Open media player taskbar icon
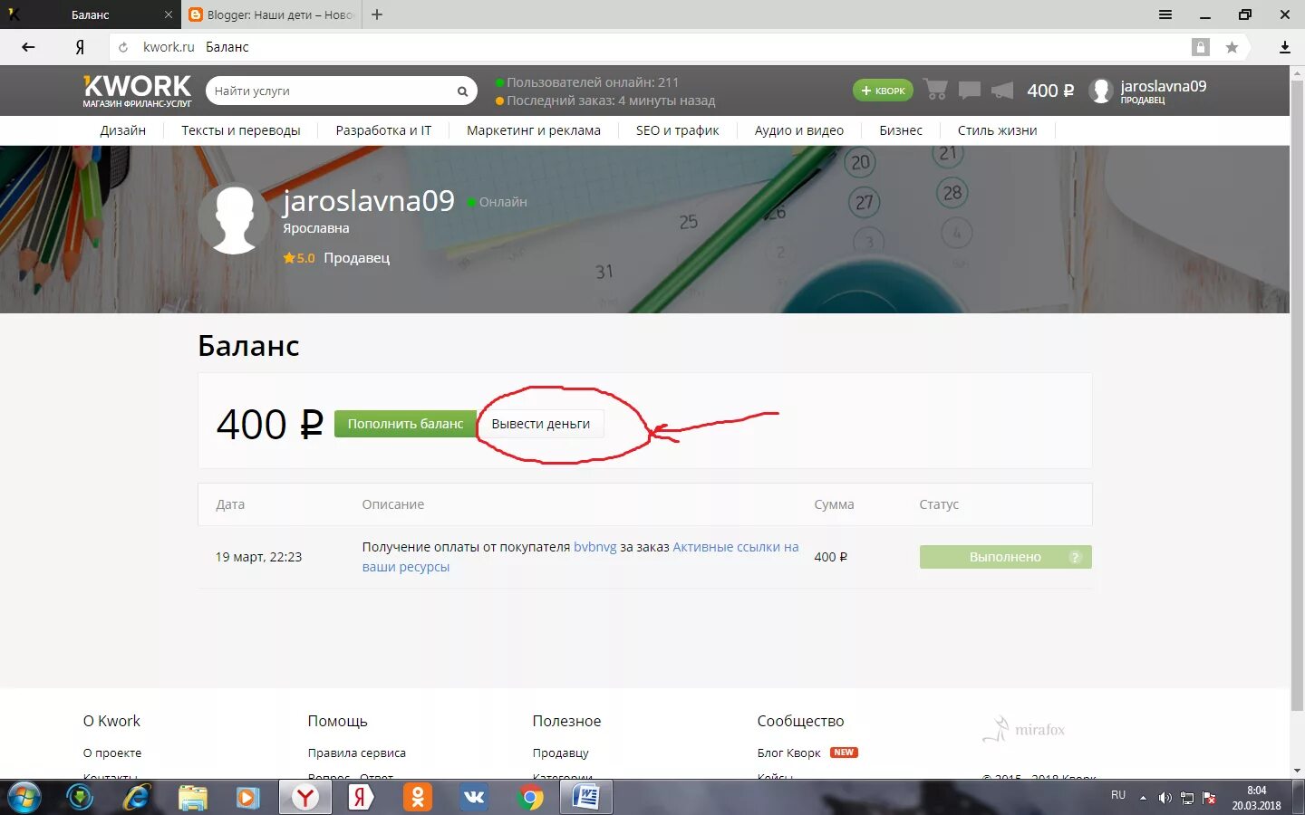Screen dimensions: 1305x815 [x=247, y=798]
